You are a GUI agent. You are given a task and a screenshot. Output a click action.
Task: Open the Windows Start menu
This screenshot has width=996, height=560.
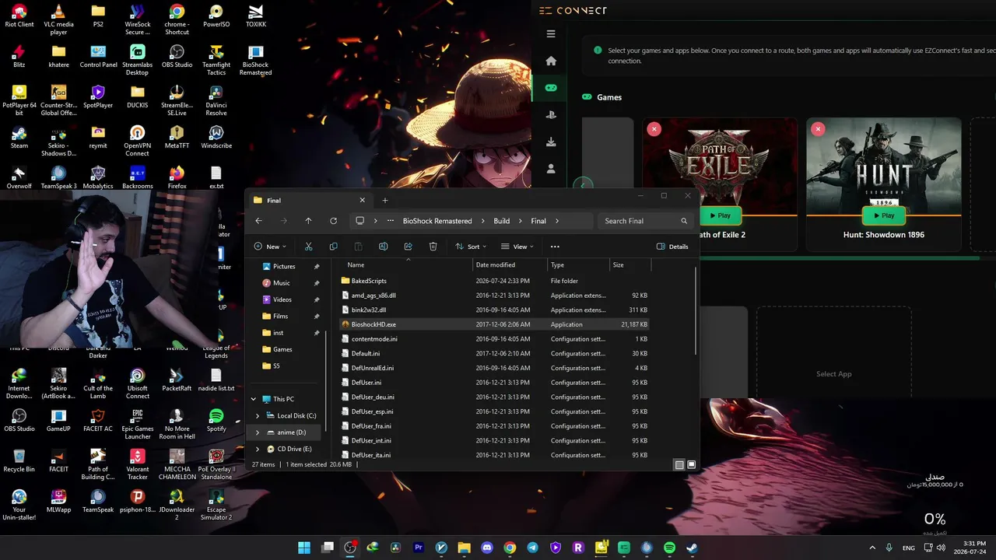[303, 548]
